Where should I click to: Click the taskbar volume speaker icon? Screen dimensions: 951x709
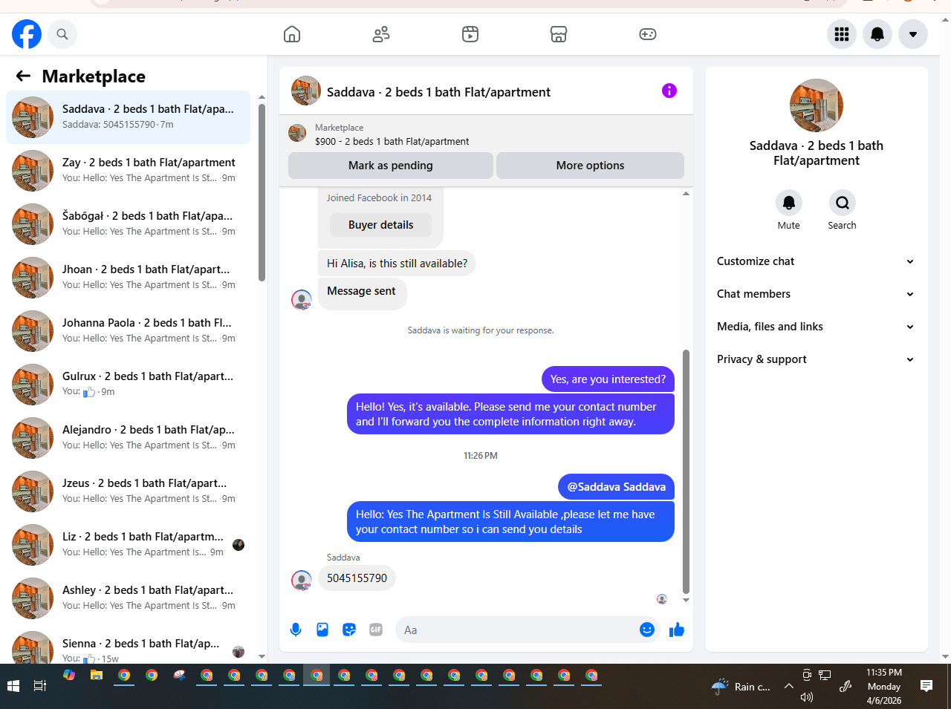807,697
